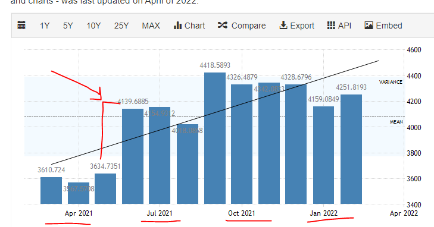434x227 pixels.
Task: Click the bar labeled 4139.6885
Action: tap(133, 156)
